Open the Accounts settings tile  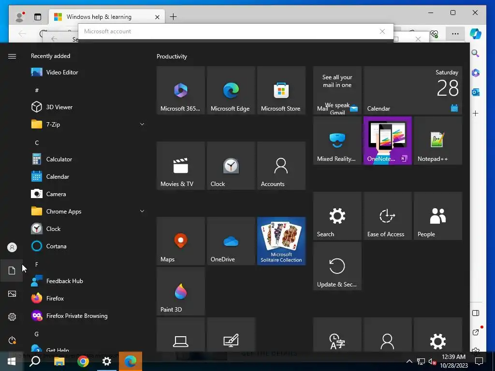[x=281, y=166]
